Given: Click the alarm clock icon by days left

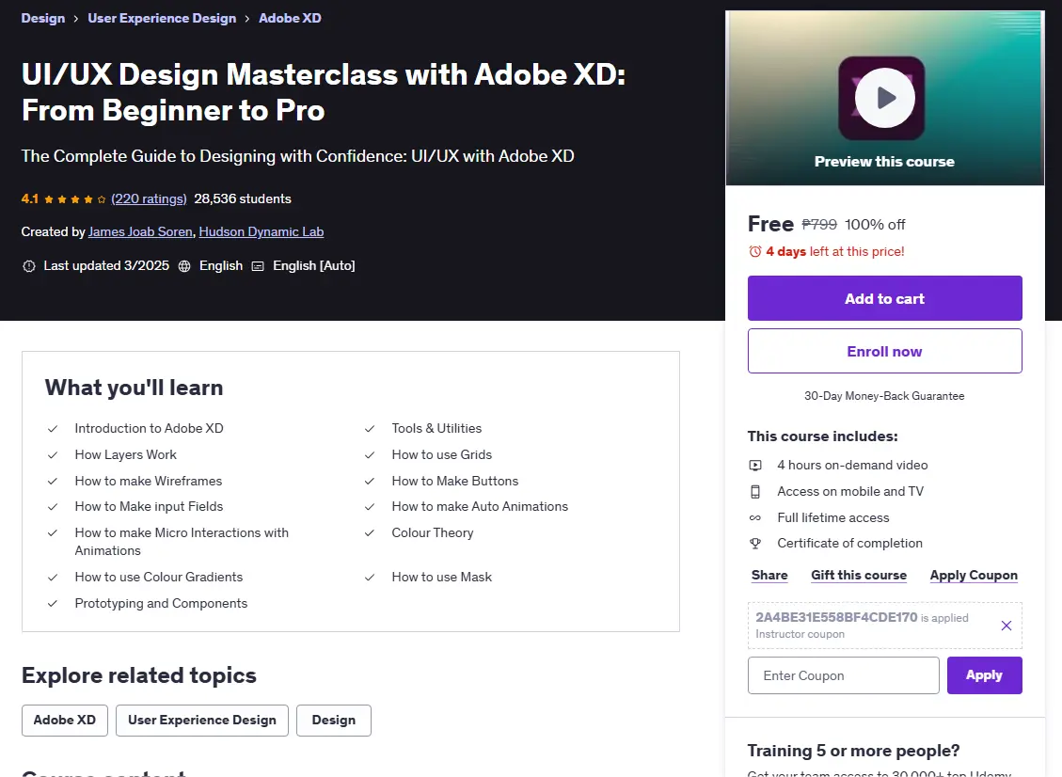Looking at the screenshot, I should tap(755, 251).
